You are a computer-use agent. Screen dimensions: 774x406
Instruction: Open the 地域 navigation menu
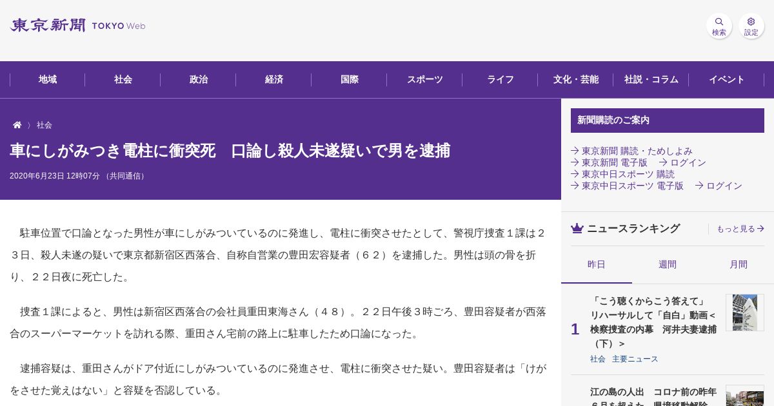coord(47,80)
